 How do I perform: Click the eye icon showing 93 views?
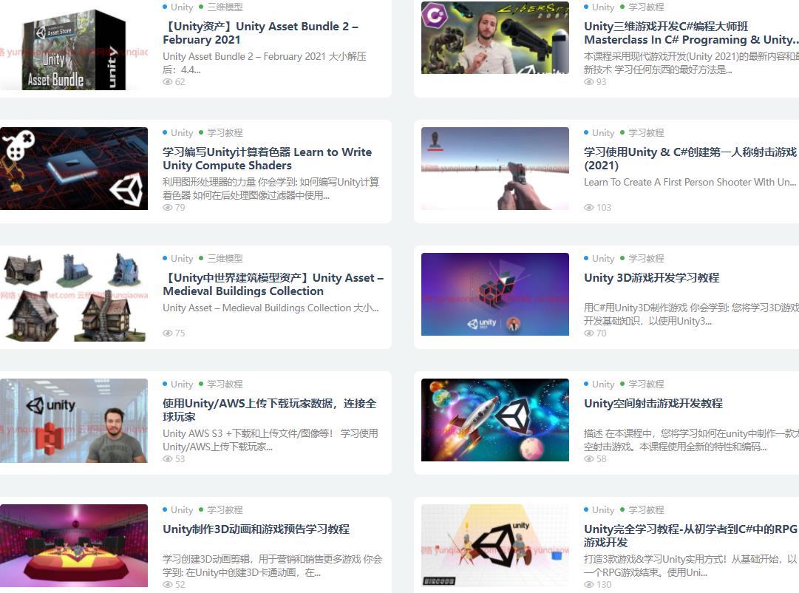[588, 81]
